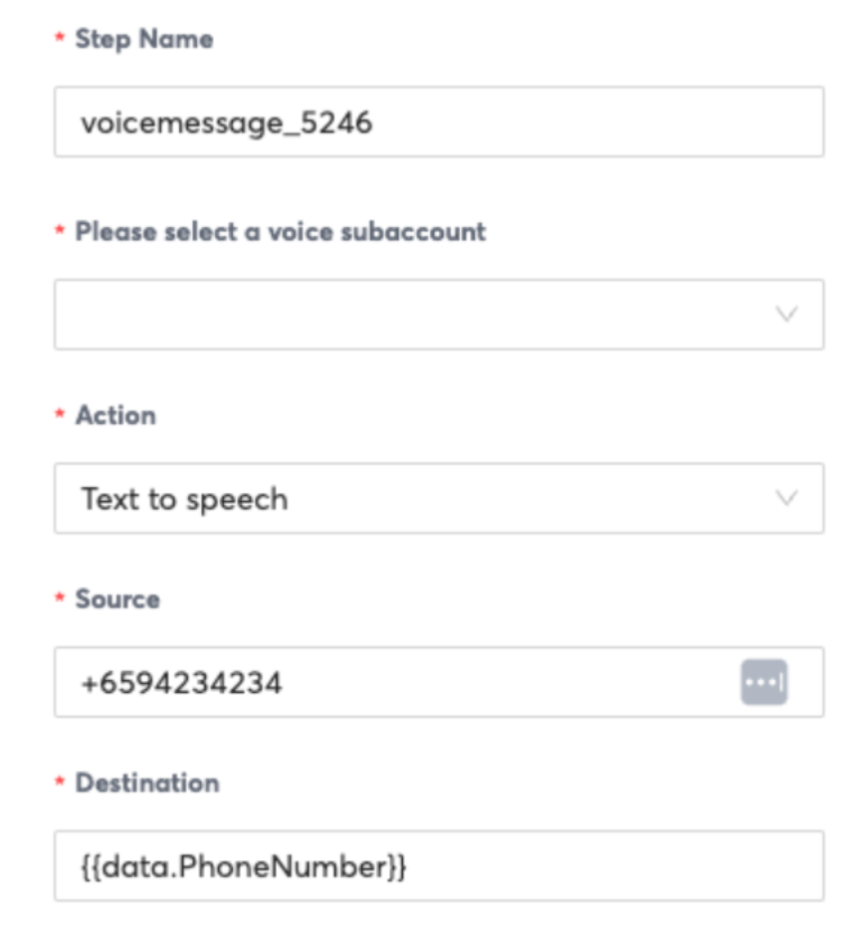Click the "Destination" field label
Viewport: 851px width, 931px height.
point(147,783)
